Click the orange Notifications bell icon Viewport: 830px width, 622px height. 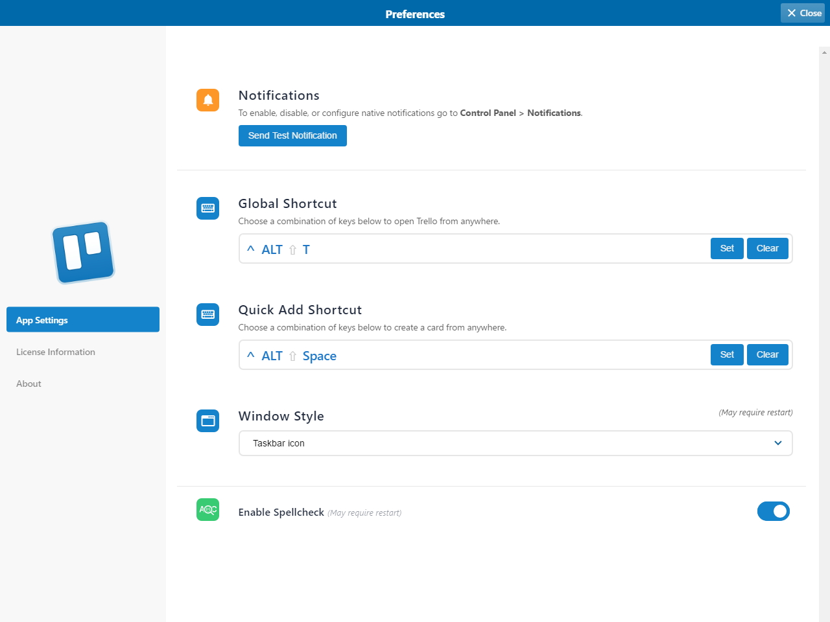[207, 100]
